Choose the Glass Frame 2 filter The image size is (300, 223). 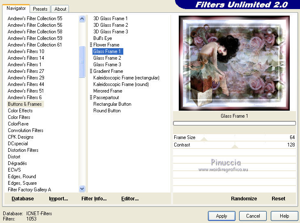(107, 58)
